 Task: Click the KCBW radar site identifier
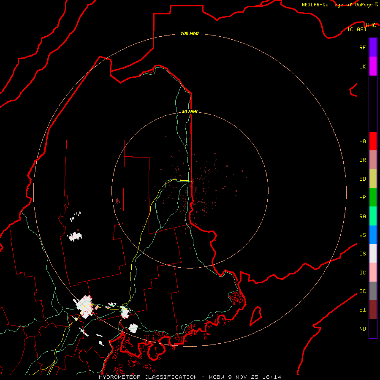click(x=217, y=377)
